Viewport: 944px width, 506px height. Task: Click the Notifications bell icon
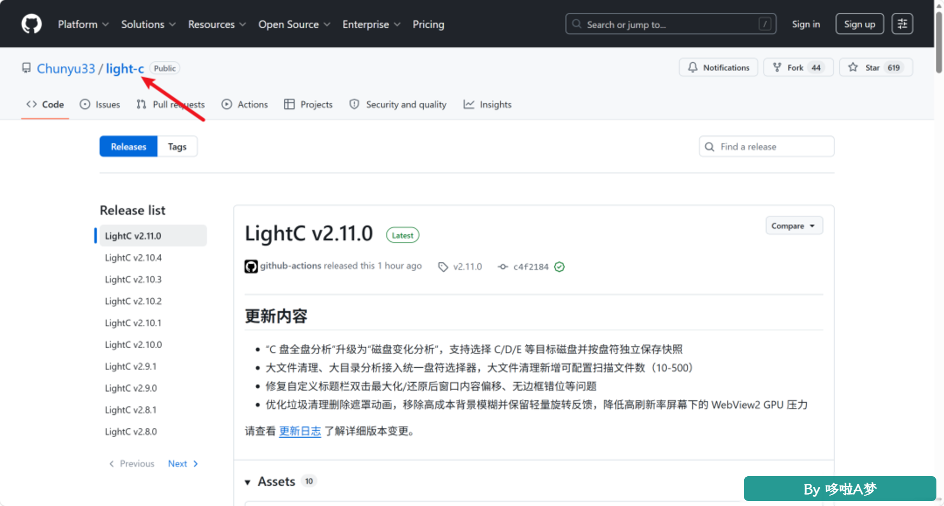(693, 67)
